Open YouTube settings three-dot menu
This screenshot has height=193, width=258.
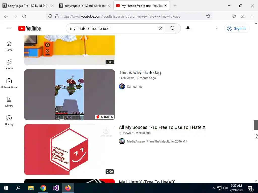[x=217, y=28]
